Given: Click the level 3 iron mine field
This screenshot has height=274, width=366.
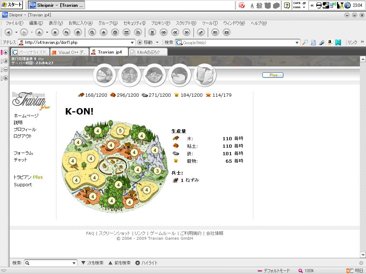Looking at the screenshot, I should tap(157, 171).
